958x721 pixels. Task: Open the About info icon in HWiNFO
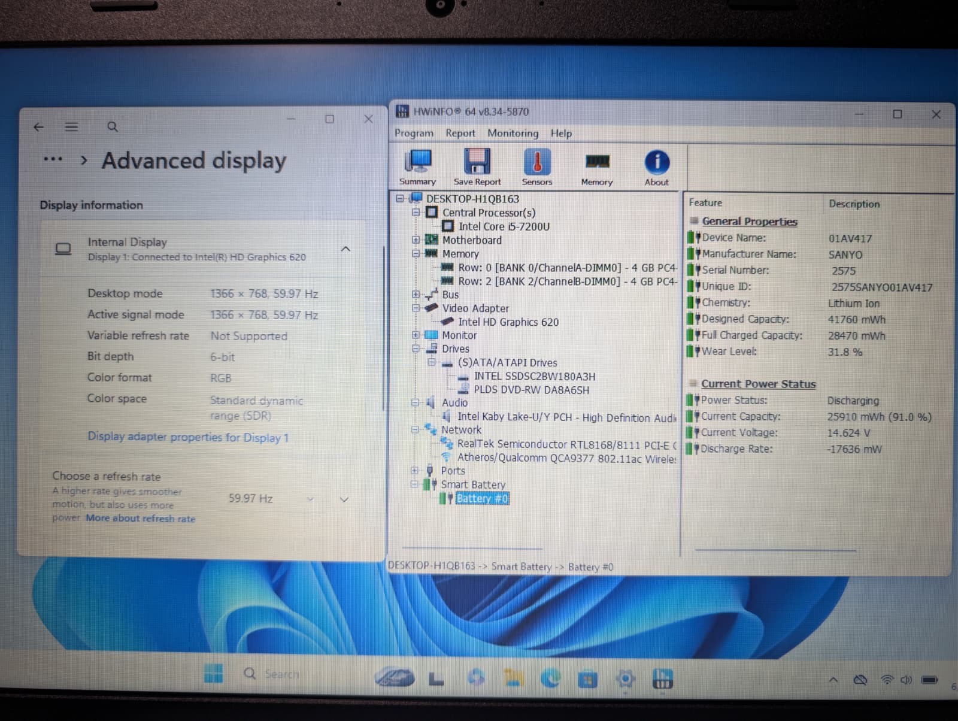coord(657,167)
